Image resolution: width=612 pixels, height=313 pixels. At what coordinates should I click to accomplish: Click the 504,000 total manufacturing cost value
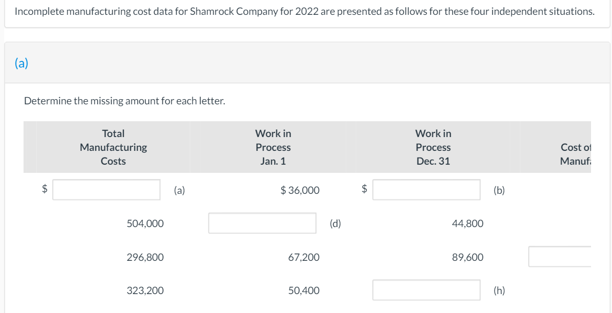coord(145,223)
